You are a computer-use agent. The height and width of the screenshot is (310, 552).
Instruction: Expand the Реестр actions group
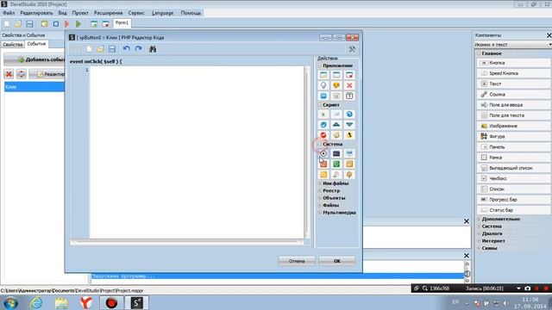[x=320, y=191]
